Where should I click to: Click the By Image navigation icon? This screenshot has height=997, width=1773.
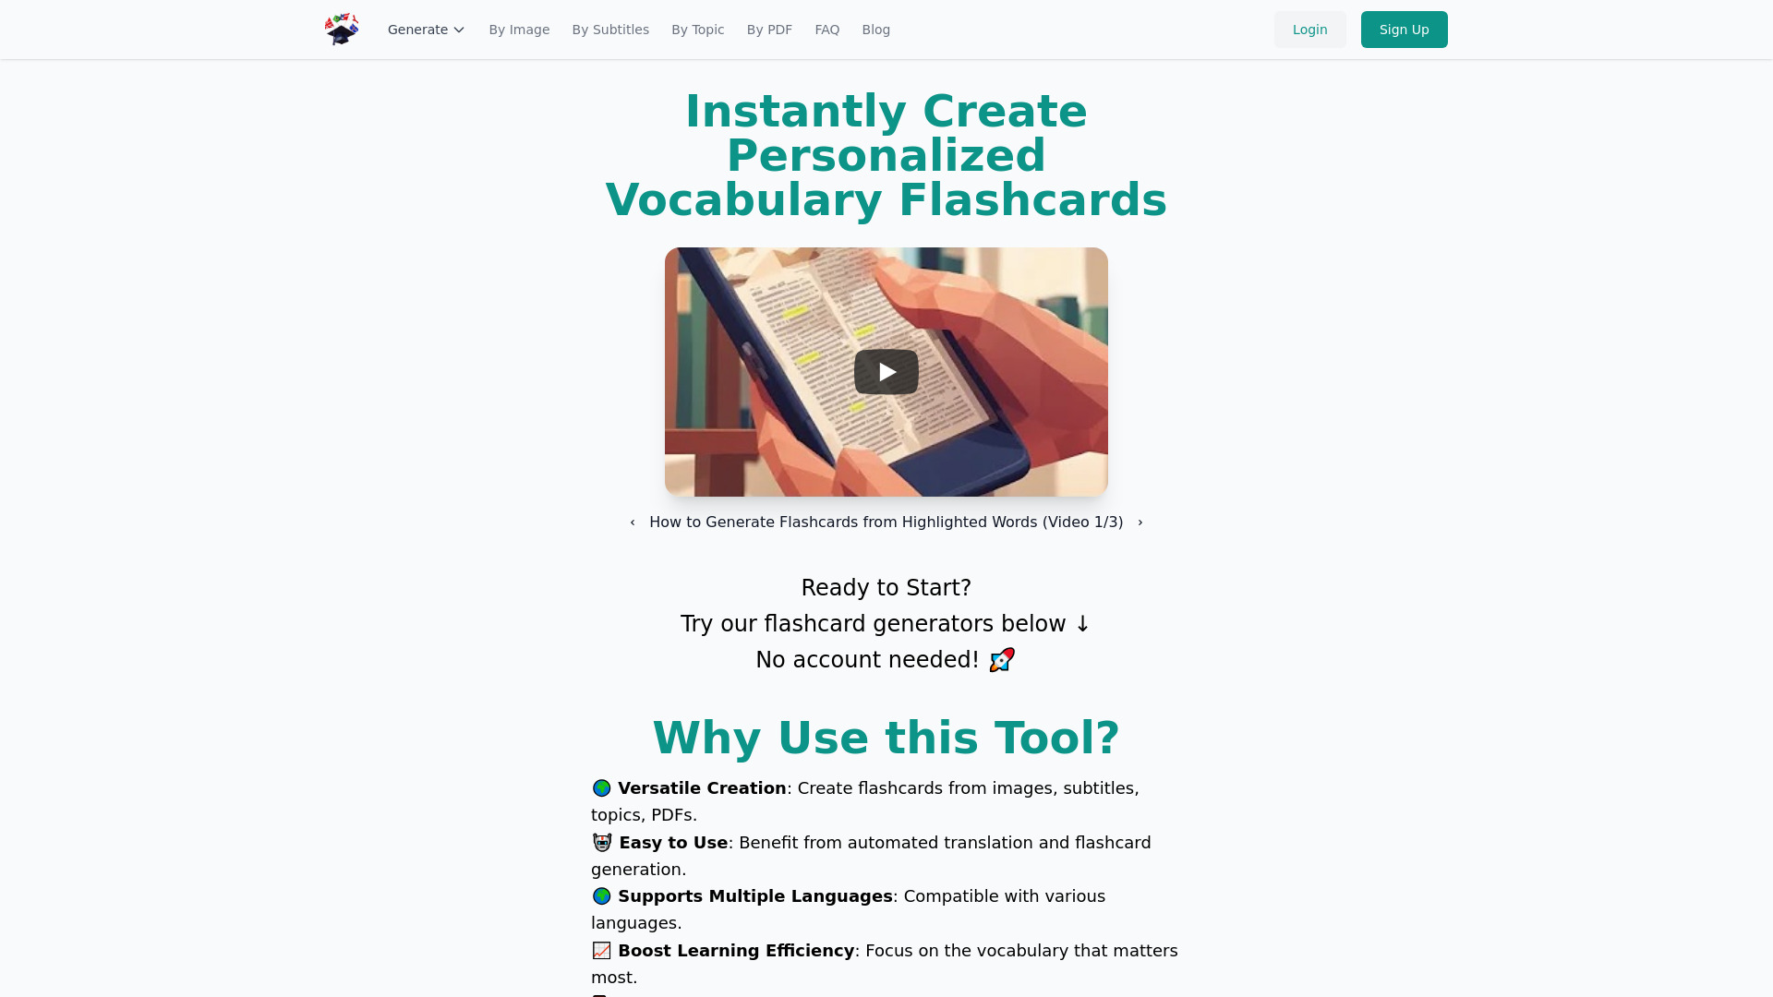point(519,30)
